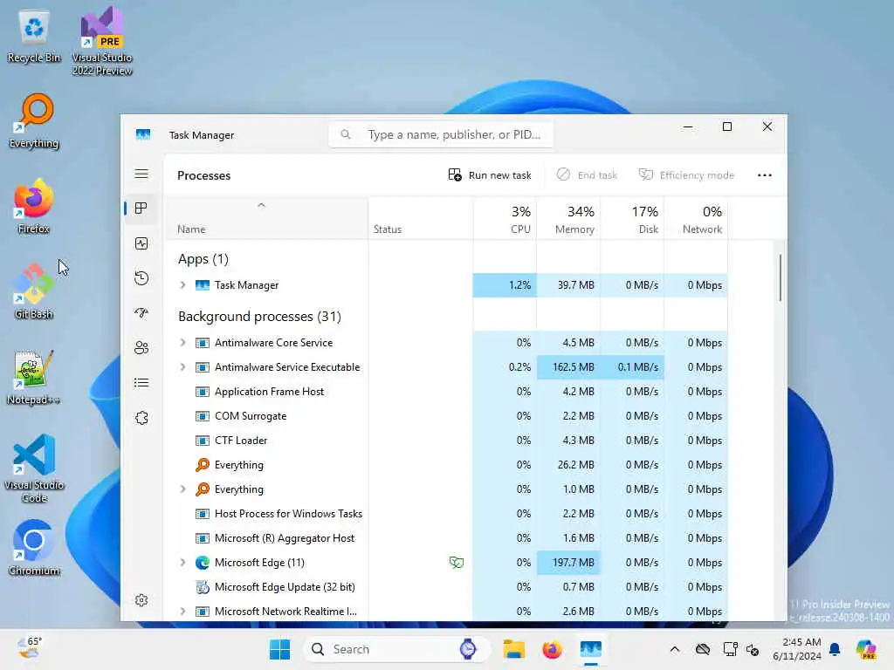This screenshot has width=894, height=670.
Task: Open the Windows Start menu
Action: pyautogui.click(x=279, y=649)
